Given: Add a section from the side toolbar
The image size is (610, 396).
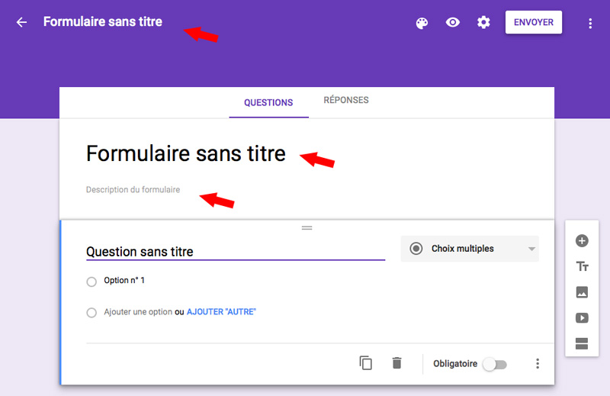Looking at the screenshot, I should point(582,343).
